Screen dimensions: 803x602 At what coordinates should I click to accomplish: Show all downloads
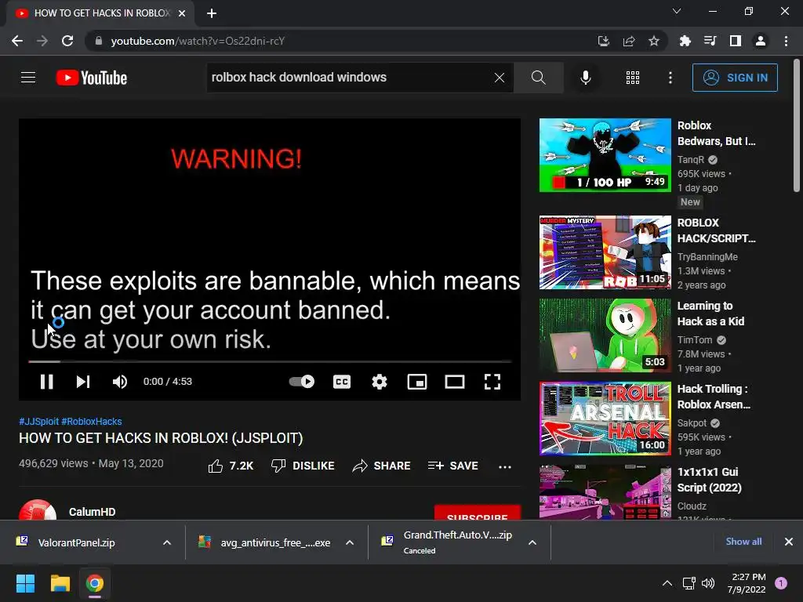point(743,542)
